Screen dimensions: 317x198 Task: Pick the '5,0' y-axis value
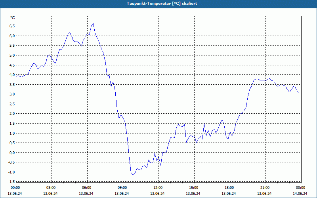click(12, 55)
